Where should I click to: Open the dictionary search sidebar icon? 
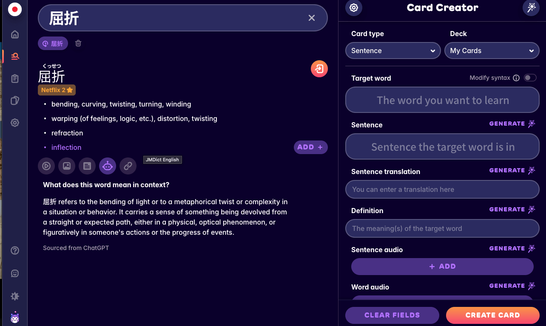14,56
